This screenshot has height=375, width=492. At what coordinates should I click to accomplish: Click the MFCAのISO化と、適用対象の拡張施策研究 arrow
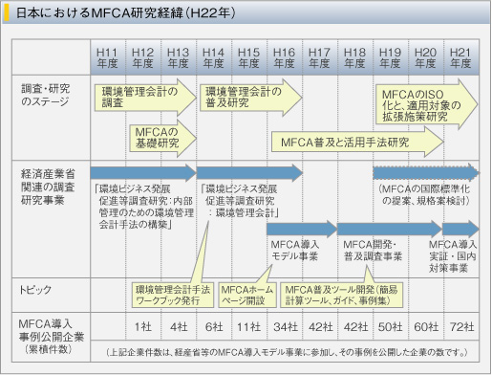point(427,105)
